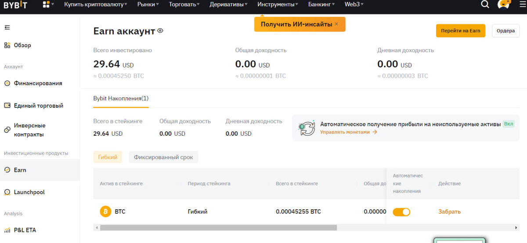Click the ≈ 0.00045250 BTC equivalent
Viewport: 527px width, 243px height.
point(119,76)
